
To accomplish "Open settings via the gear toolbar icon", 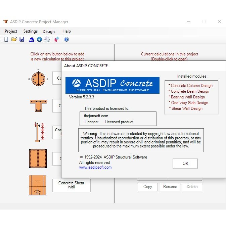I will pyautogui.click(x=47, y=39).
